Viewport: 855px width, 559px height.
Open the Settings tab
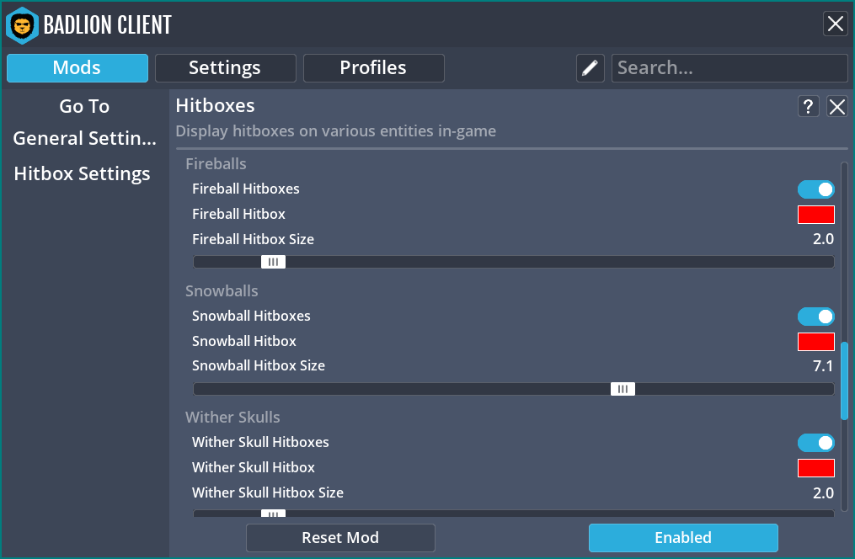225,68
